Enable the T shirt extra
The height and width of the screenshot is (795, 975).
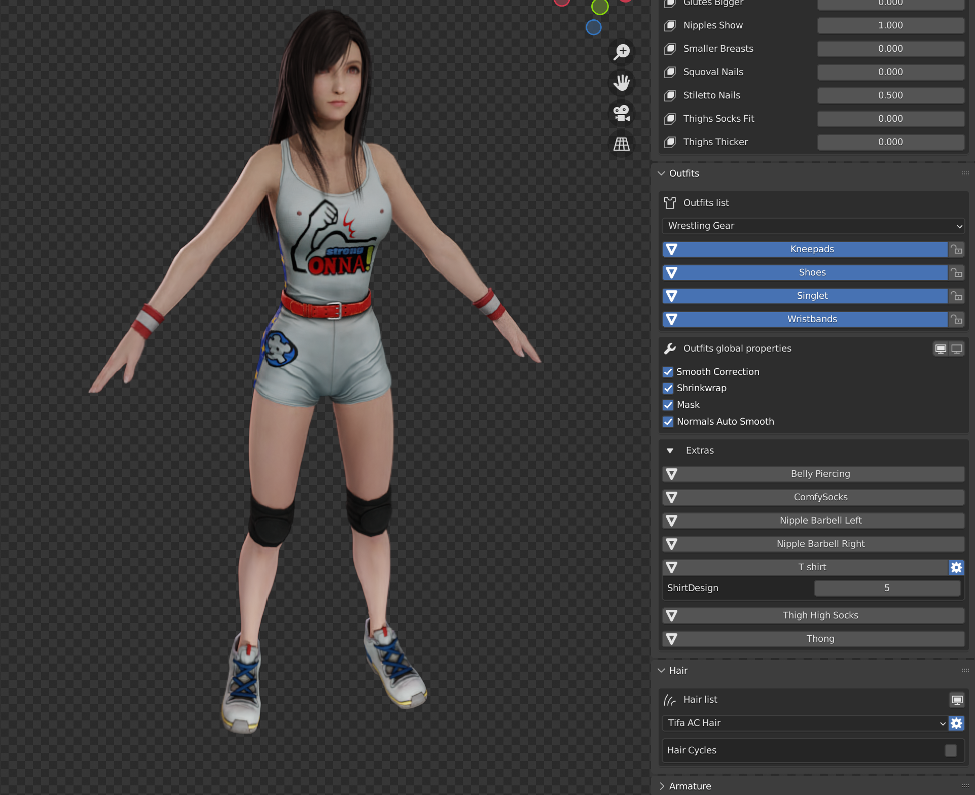805,567
